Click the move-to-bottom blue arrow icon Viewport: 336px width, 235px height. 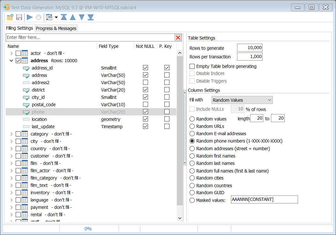tap(91, 17)
